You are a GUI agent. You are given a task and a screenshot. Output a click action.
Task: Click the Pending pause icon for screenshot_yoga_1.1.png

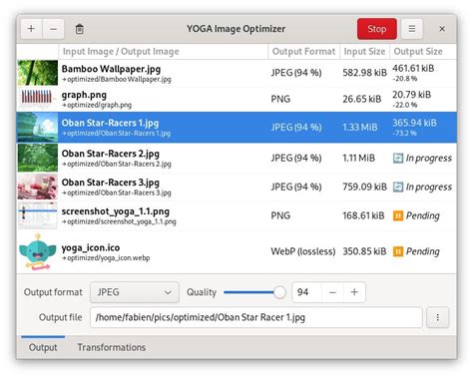[398, 215]
